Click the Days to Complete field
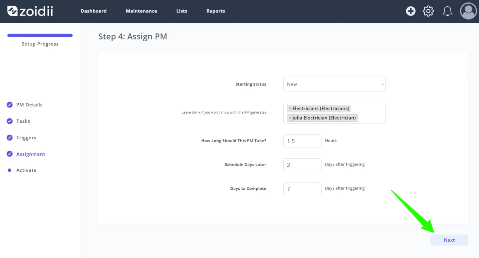 coord(302,189)
